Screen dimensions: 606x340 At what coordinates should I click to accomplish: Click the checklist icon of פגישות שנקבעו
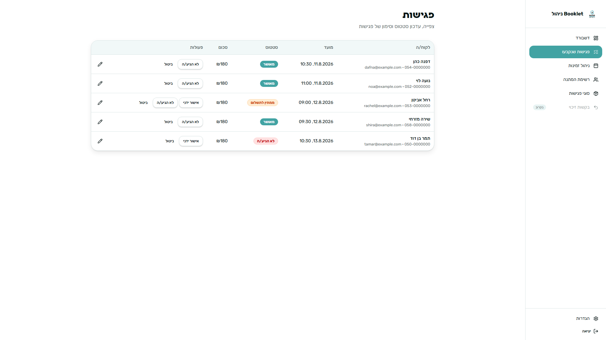coord(596,52)
